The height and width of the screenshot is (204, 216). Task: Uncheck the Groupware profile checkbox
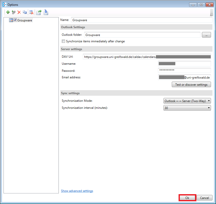[x=15, y=20]
